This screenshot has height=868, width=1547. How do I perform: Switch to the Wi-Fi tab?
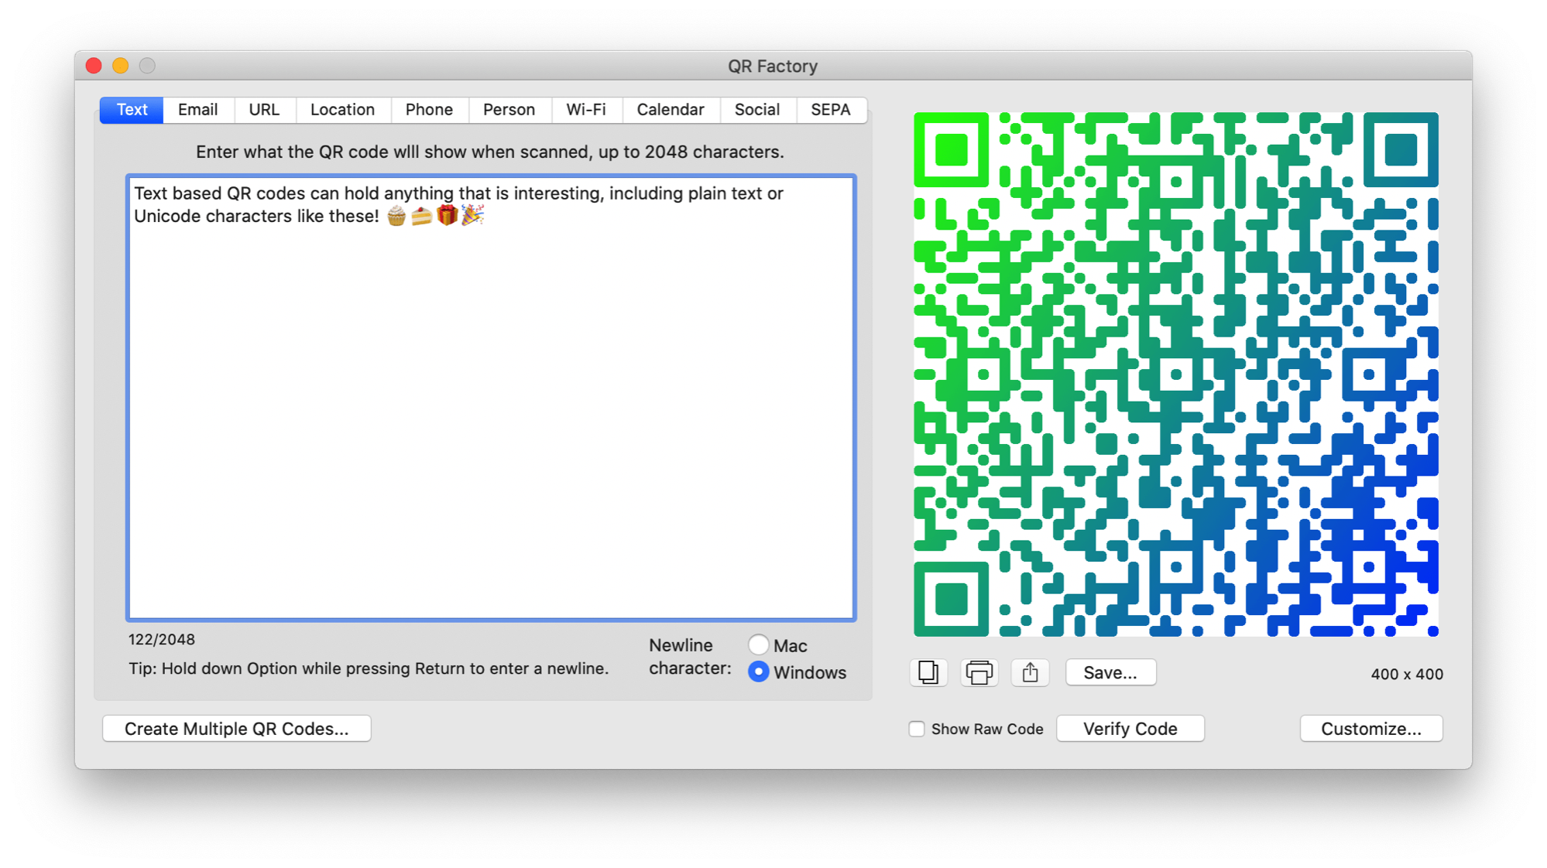[x=585, y=109]
